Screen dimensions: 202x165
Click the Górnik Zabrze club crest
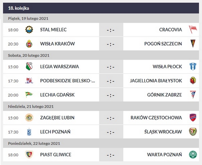[x=193, y=94]
